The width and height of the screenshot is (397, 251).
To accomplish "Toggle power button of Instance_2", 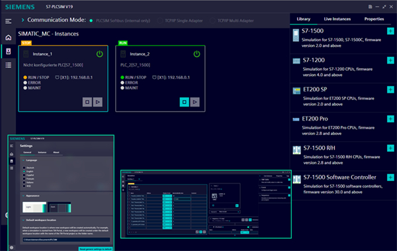I will click(x=197, y=54).
